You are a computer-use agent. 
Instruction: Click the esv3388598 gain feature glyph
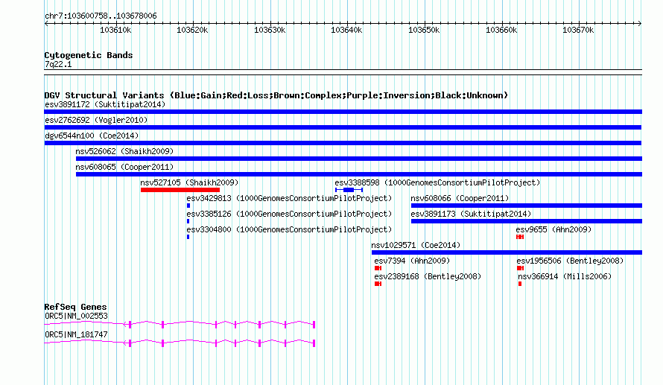[349, 190]
